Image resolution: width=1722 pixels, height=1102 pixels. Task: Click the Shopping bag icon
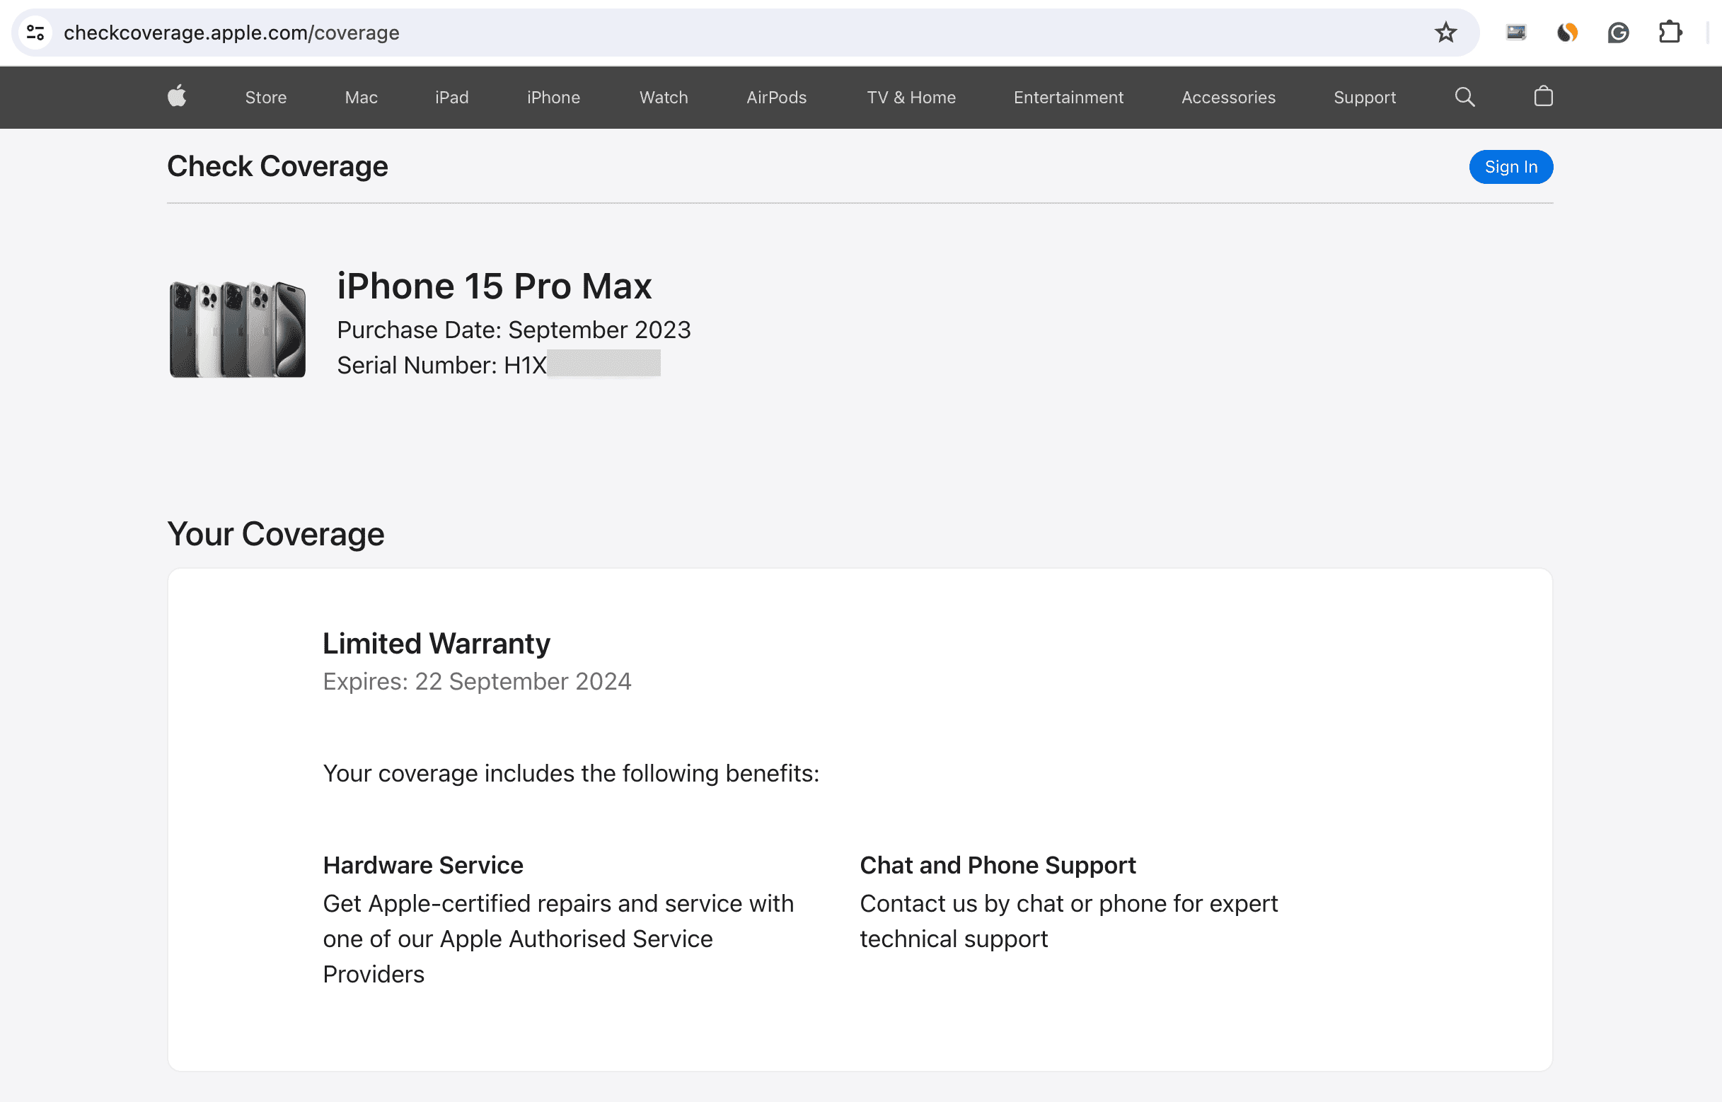[1542, 97]
